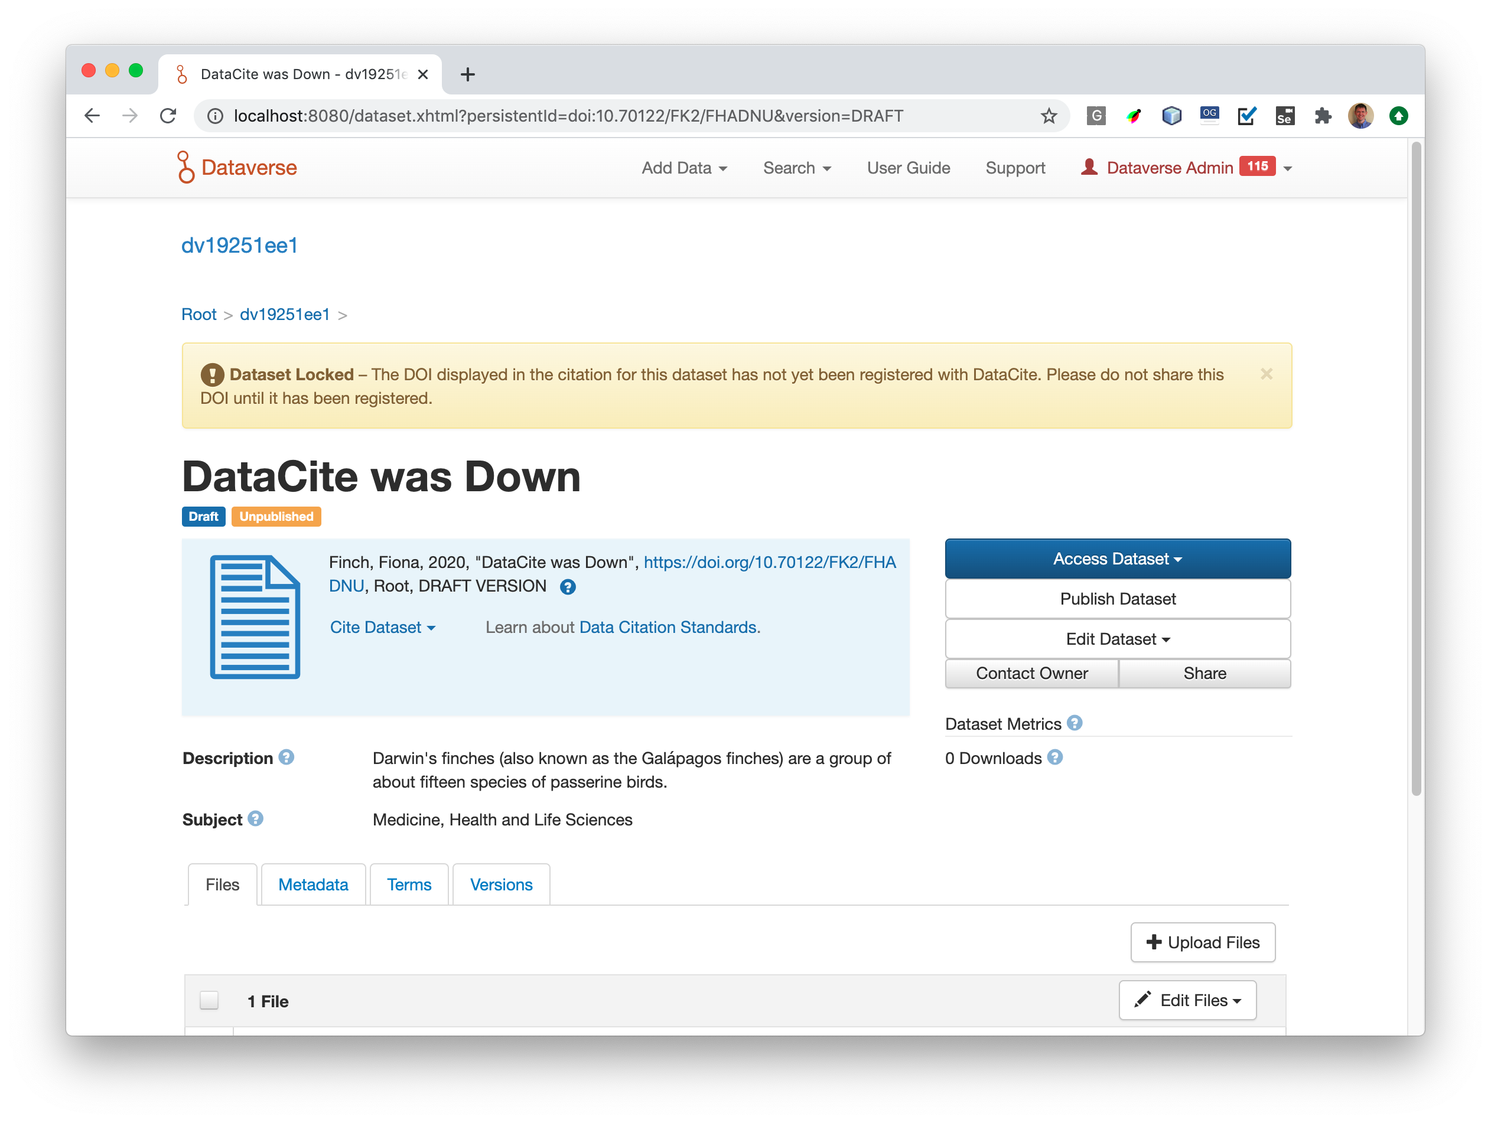Viewport: 1491px width, 1123px height.
Task: Click the citation help question-mark icon
Action: pyautogui.click(x=568, y=587)
